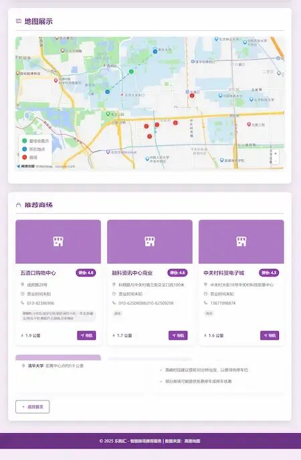Click 评分 4.5 badge on 中关村科贸电子城
Viewport: 301px width, 460px height.
click(x=269, y=273)
